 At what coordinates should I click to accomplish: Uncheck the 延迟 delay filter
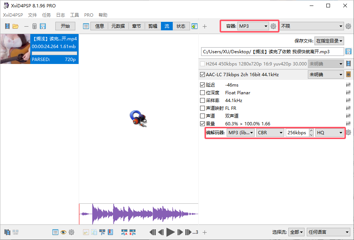tap(202, 85)
